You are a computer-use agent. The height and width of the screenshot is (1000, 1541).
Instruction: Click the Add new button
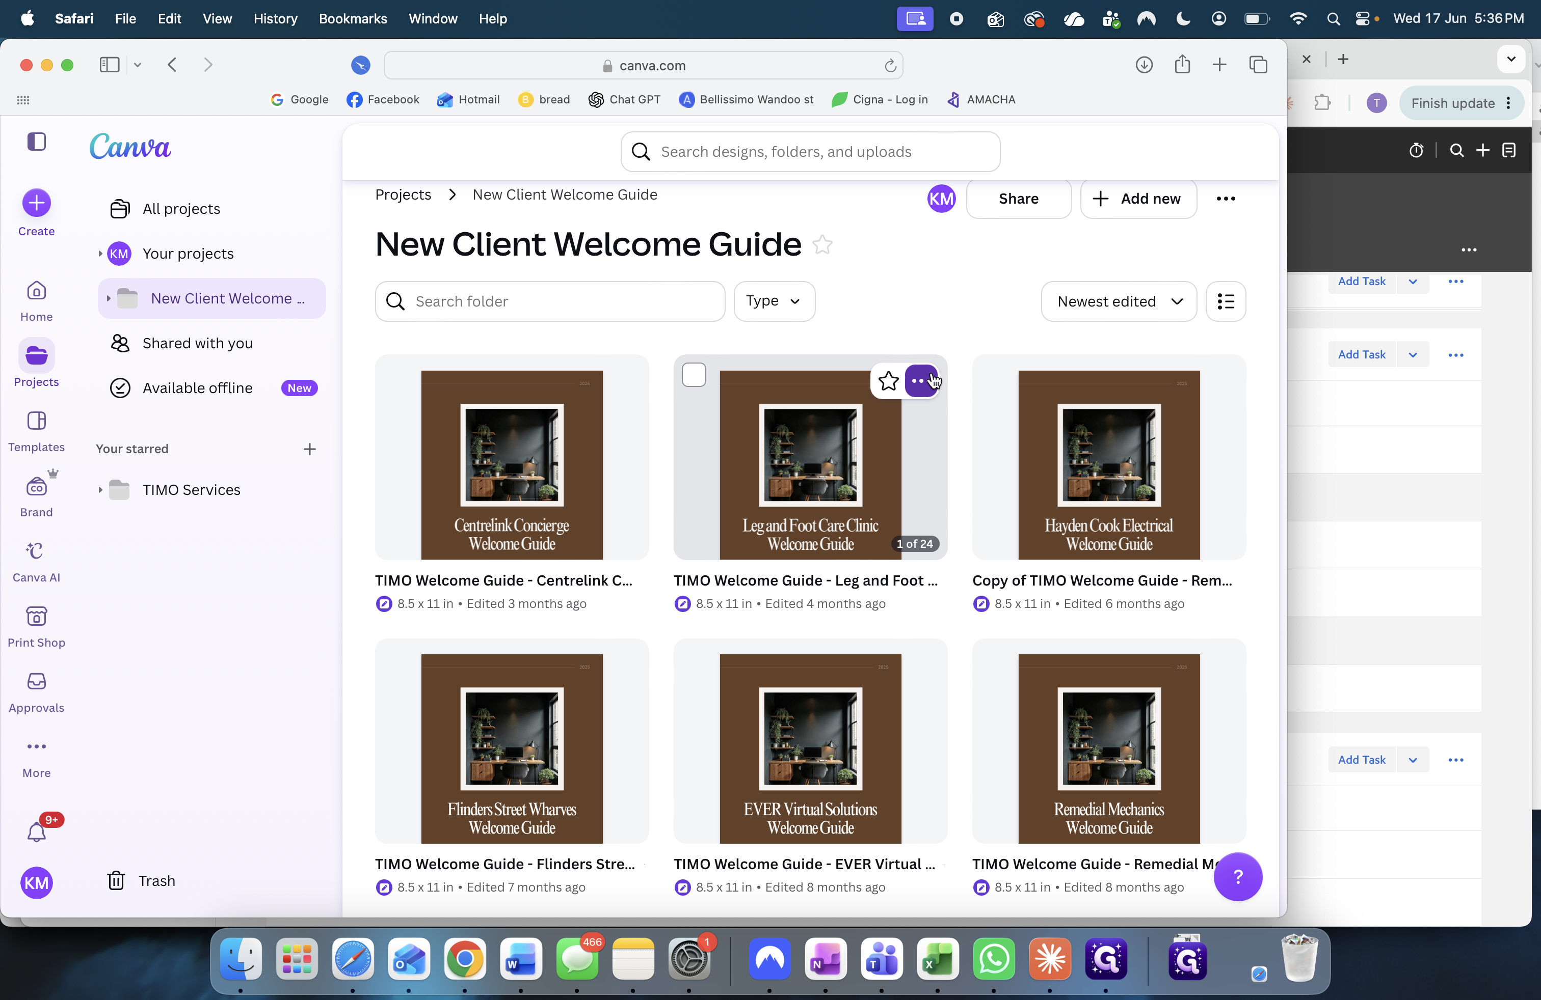(1137, 199)
